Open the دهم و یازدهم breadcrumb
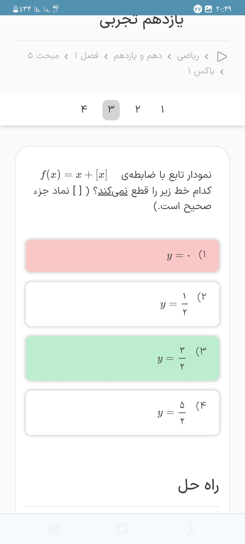 [x=138, y=56]
